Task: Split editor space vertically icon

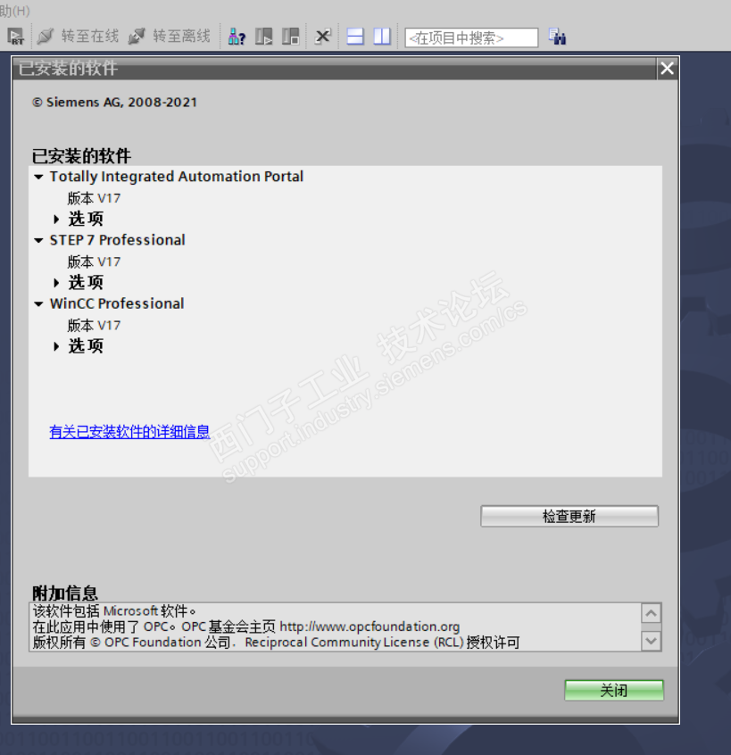Action: point(382,37)
